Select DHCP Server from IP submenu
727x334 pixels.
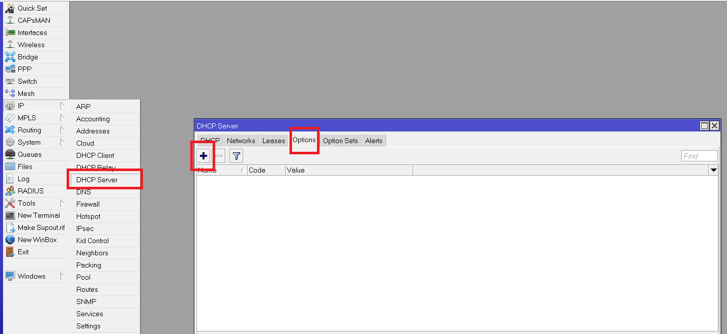(x=97, y=180)
